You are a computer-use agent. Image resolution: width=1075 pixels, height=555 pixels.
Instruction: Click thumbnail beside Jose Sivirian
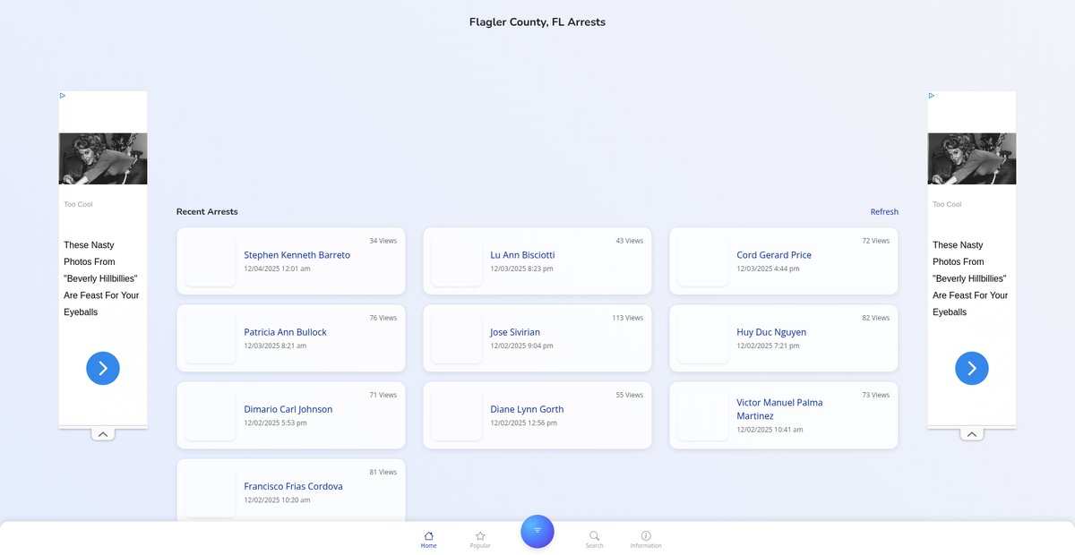tap(457, 338)
